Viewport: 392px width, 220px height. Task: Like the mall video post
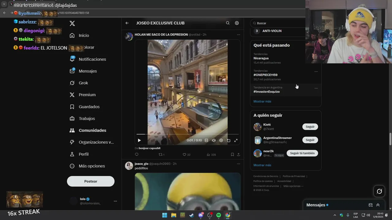[187, 155]
